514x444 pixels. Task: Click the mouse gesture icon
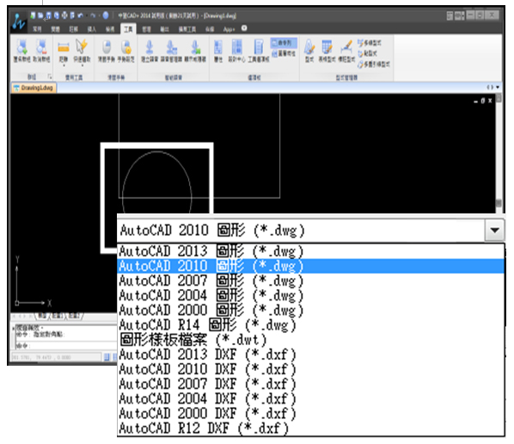point(107,50)
